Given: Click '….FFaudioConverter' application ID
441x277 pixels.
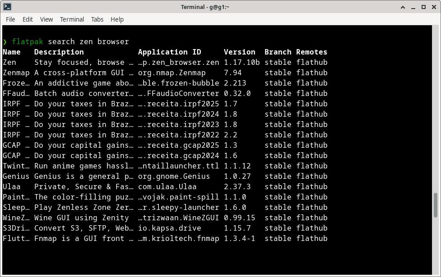Looking at the screenshot, I should (179, 93).
